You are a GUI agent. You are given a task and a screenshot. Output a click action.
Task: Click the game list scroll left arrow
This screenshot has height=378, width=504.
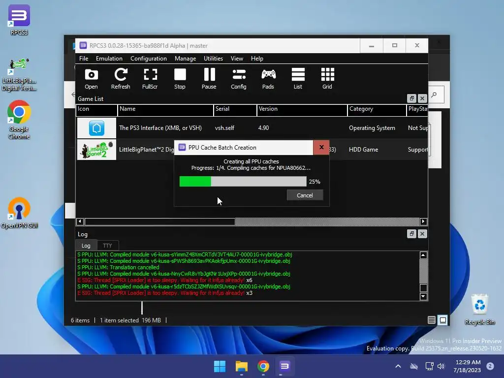click(80, 221)
